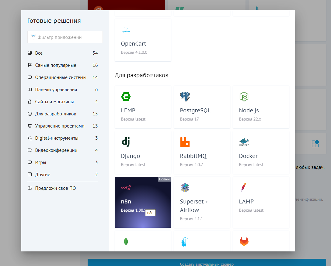Click the Новый badge on n8n
331x266 pixels.
point(164,179)
